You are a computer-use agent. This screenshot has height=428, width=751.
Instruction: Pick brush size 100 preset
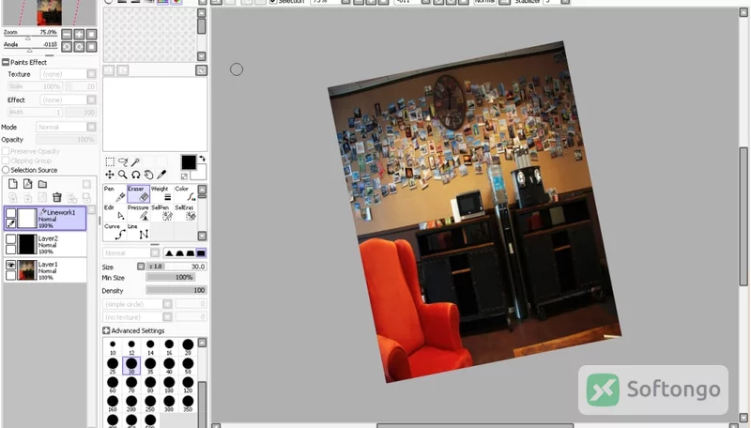coord(169,385)
